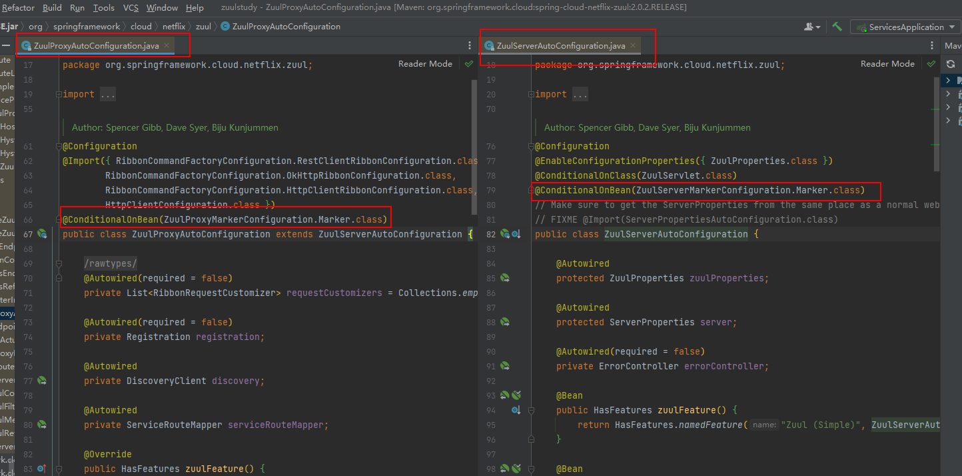Click the autowired gutter icon on line 88
Image resolution: width=962 pixels, height=476 pixels.
(x=505, y=322)
